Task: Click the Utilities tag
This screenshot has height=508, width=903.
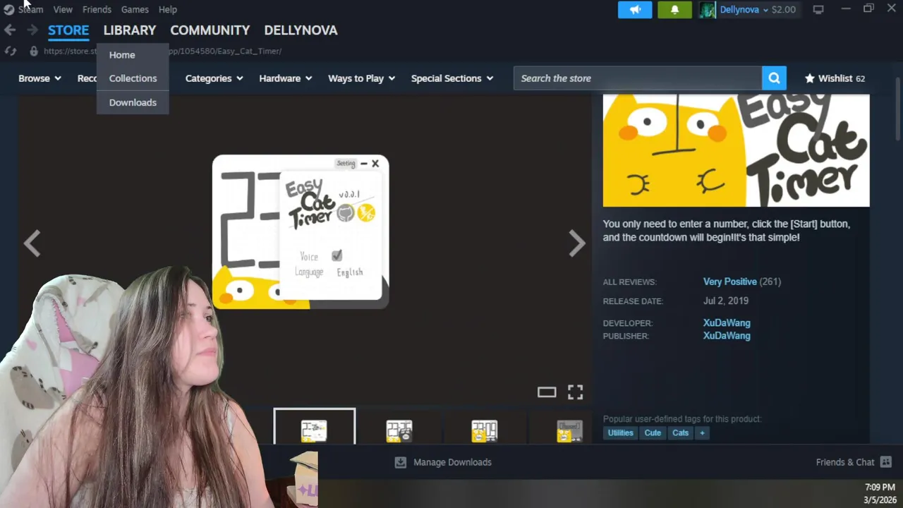Action: [621, 433]
